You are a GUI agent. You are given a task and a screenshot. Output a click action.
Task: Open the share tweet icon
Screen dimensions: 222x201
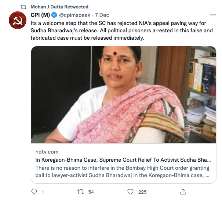183,192
